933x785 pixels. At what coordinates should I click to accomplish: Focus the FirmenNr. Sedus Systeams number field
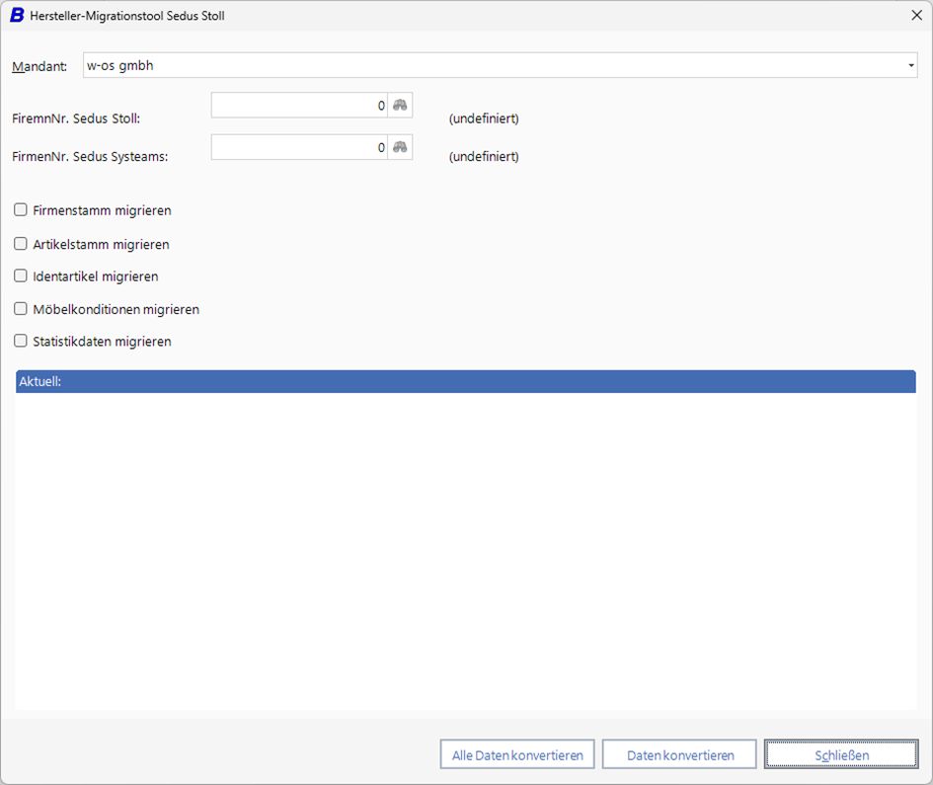298,147
